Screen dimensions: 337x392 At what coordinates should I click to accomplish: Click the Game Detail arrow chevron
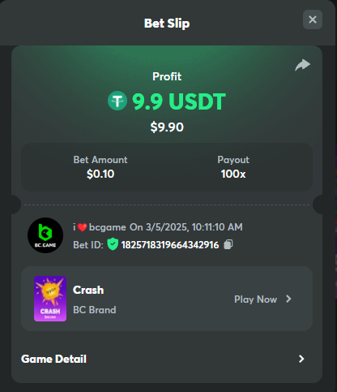coord(301,359)
